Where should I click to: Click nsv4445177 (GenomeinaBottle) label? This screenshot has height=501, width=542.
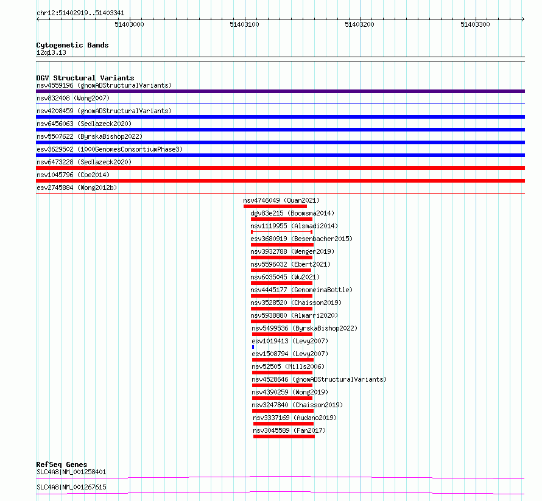click(301, 290)
